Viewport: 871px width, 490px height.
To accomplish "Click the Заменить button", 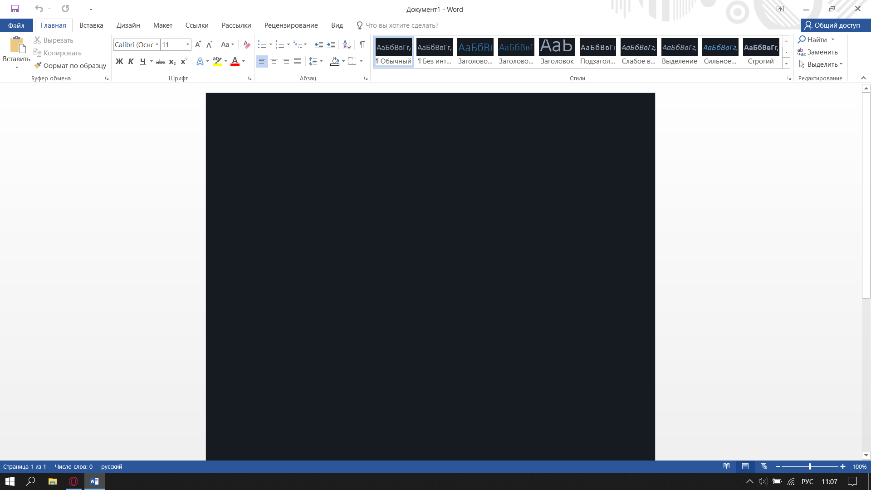I will pyautogui.click(x=817, y=52).
